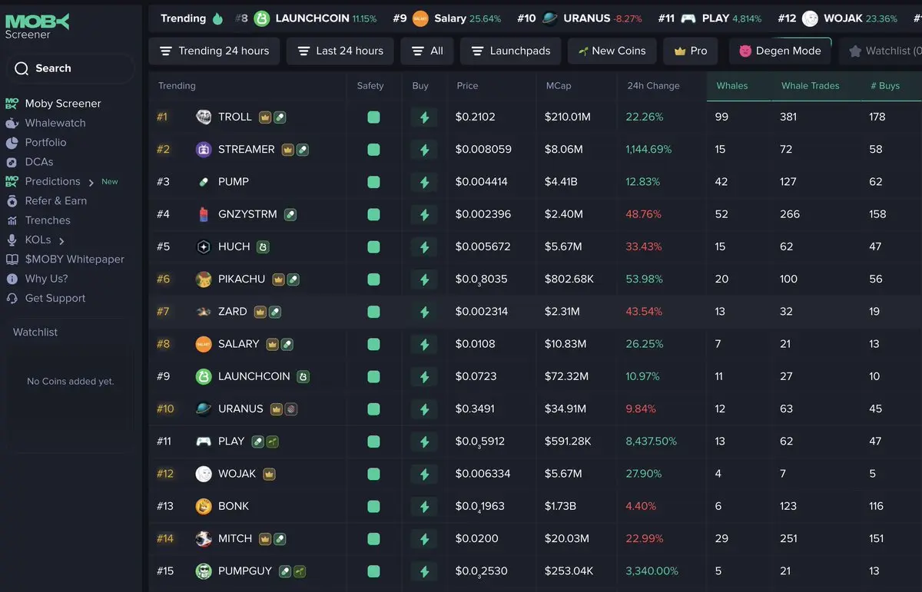Sort by the Whales column header
The height and width of the screenshot is (592, 922).
point(732,86)
